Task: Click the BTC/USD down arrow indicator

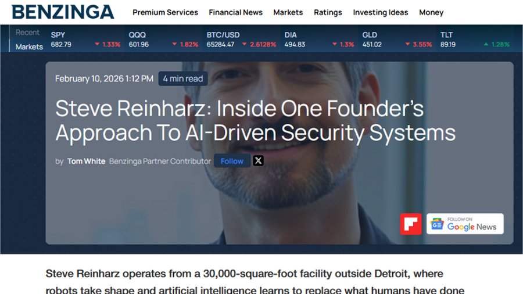Action: pyautogui.click(x=245, y=44)
